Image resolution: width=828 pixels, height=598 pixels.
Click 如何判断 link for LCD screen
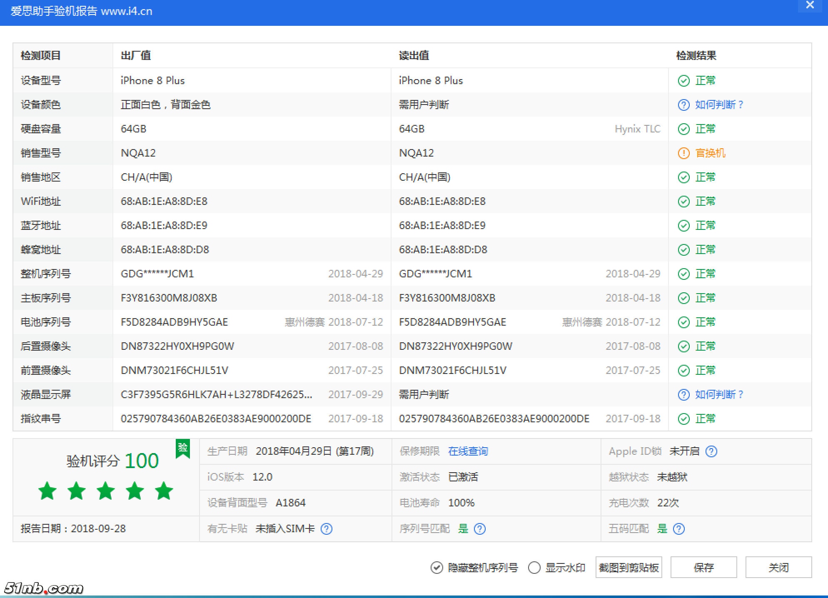[719, 395]
